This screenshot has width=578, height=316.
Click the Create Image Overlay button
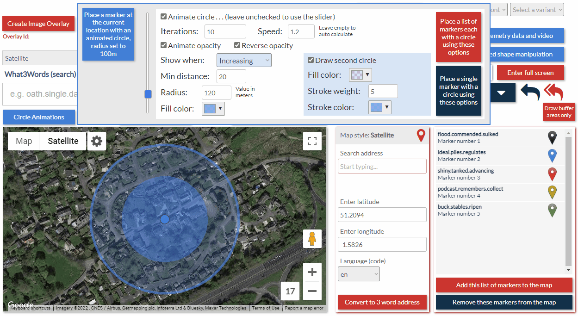click(x=38, y=24)
